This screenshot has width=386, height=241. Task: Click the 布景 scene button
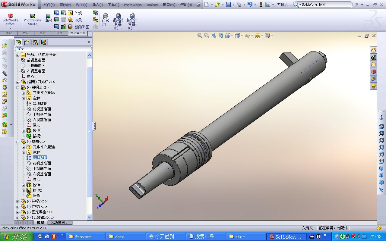tap(75, 20)
